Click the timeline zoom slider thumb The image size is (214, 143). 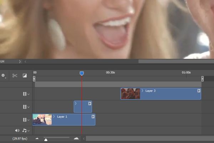tap(46, 140)
